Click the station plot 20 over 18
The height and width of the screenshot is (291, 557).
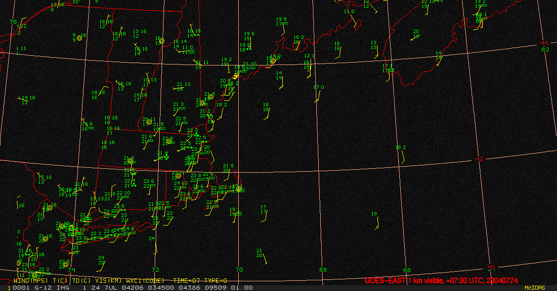(416, 34)
